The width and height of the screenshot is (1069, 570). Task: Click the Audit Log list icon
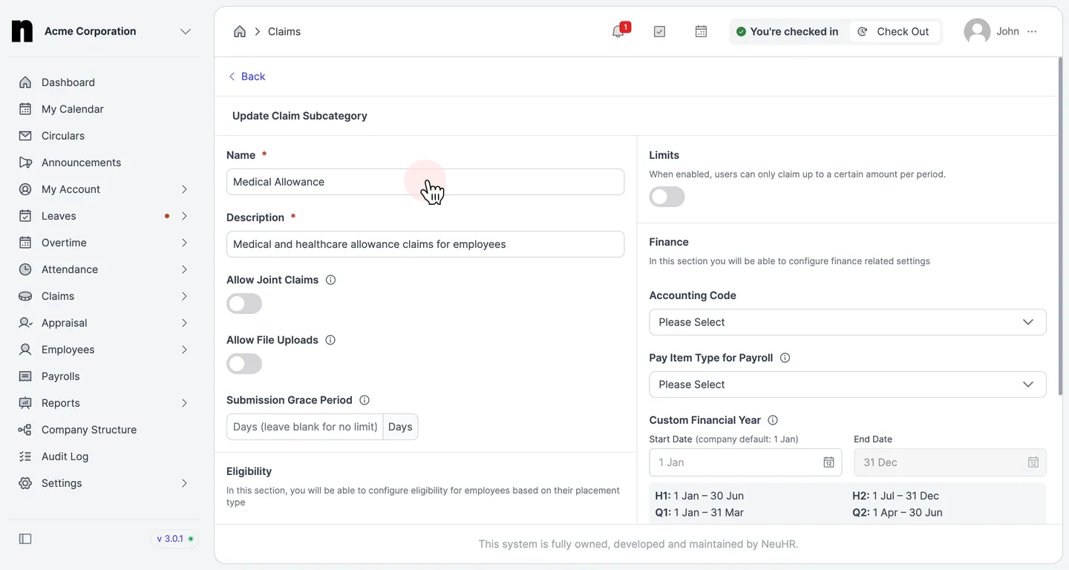25,456
